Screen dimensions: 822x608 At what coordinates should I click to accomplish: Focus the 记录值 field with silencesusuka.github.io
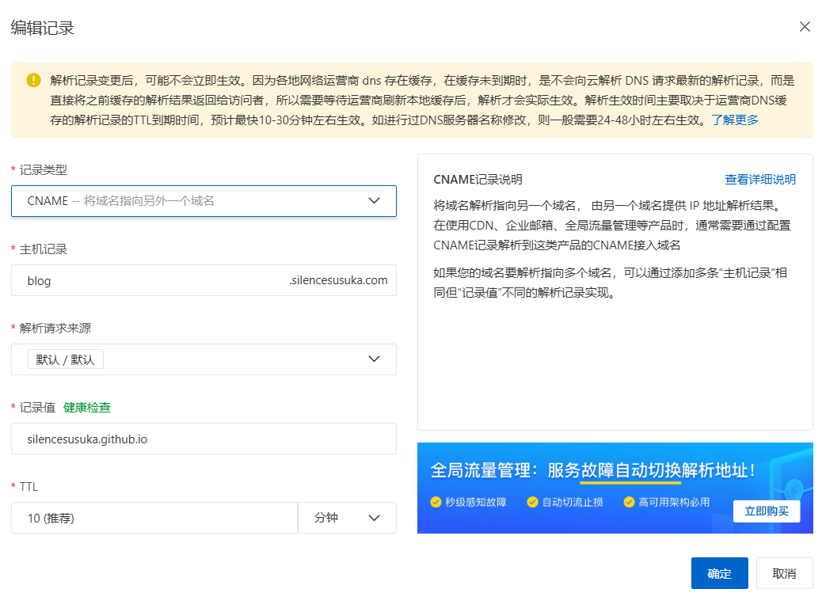point(204,439)
